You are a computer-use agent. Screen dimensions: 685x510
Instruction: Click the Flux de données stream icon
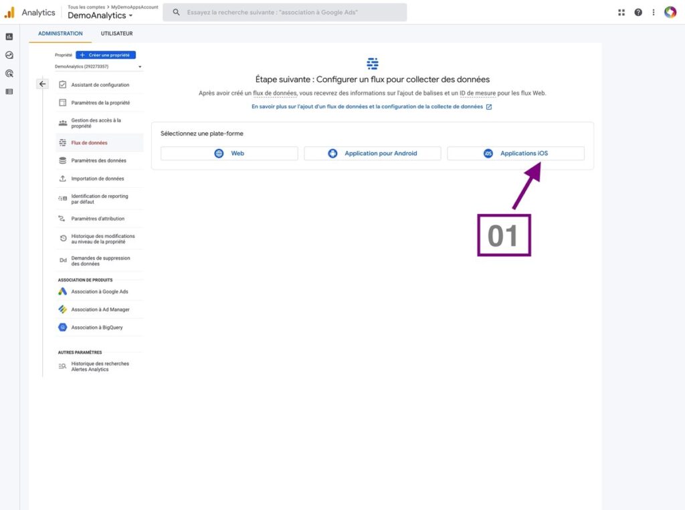(x=62, y=143)
